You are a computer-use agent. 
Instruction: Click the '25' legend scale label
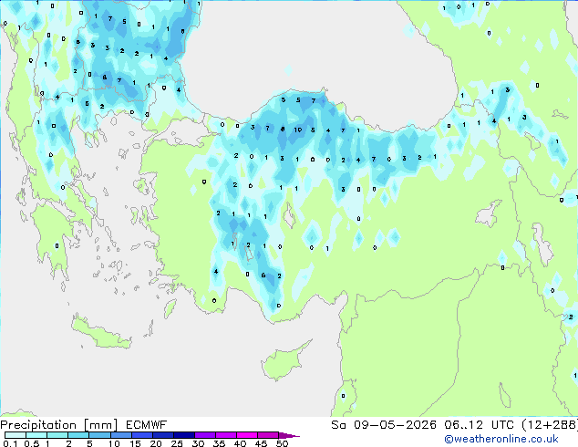click(x=177, y=443)
